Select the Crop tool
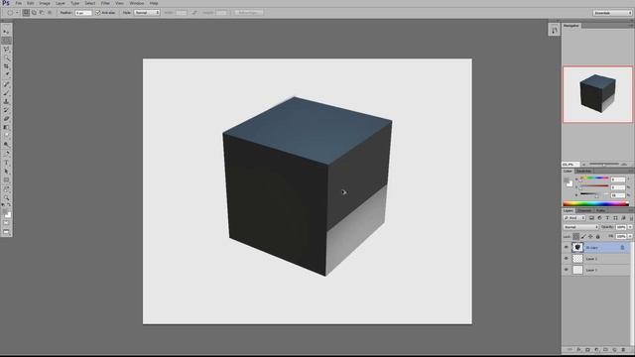 [x=6, y=66]
